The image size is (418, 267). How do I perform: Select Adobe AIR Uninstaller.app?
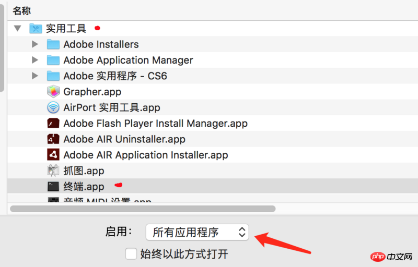click(x=124, y=139)
